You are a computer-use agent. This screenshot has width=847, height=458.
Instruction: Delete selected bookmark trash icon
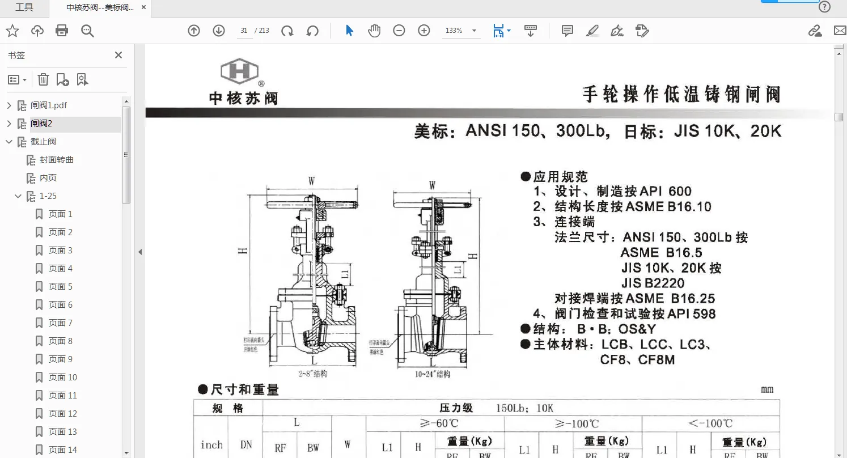pos(43,80)
